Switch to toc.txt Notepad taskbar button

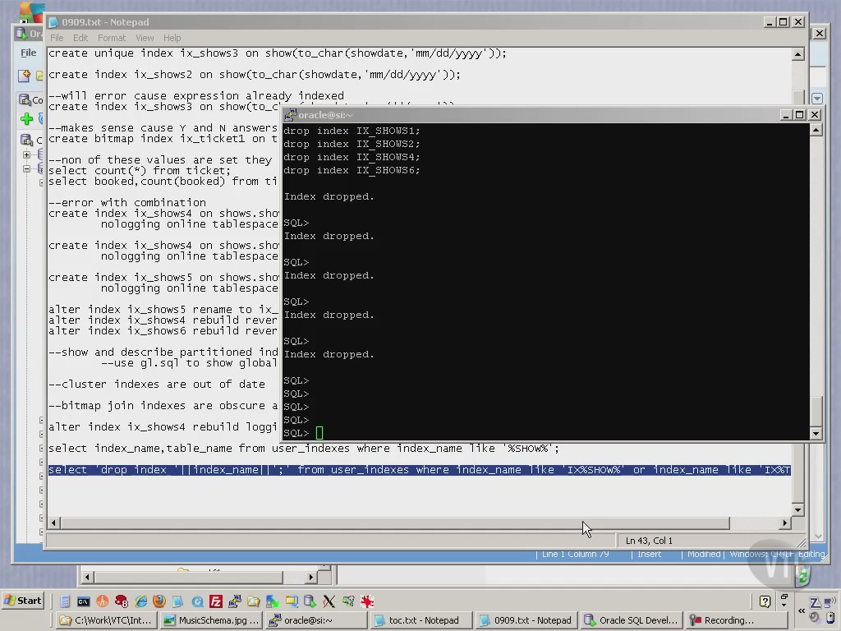pos(421,619)
